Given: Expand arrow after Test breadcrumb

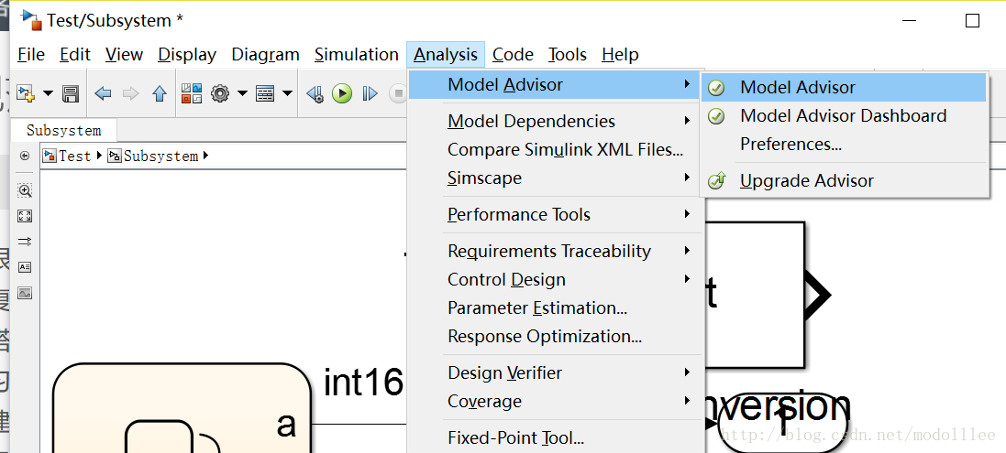Looking at the screenshot, I should (99, 156).
